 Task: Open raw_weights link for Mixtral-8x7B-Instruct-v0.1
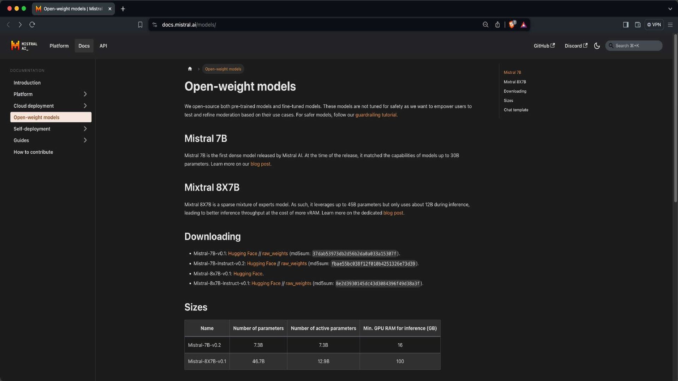pyautogui.click(x=298, y=283)
